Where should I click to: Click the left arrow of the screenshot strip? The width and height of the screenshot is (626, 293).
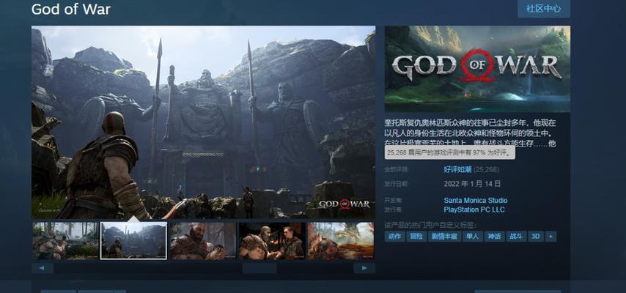click(x=43, y=268)
